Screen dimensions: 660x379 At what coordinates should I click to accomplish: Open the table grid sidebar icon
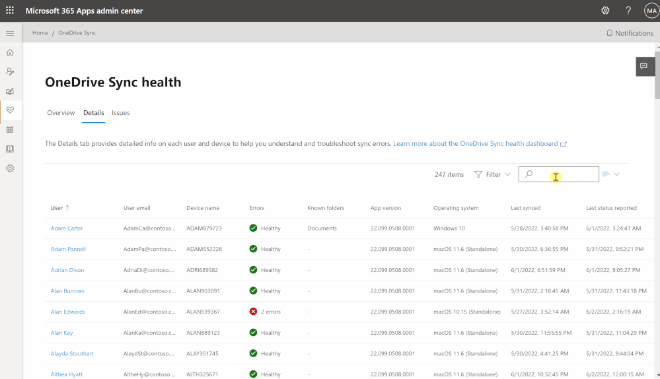pos(10,129)
